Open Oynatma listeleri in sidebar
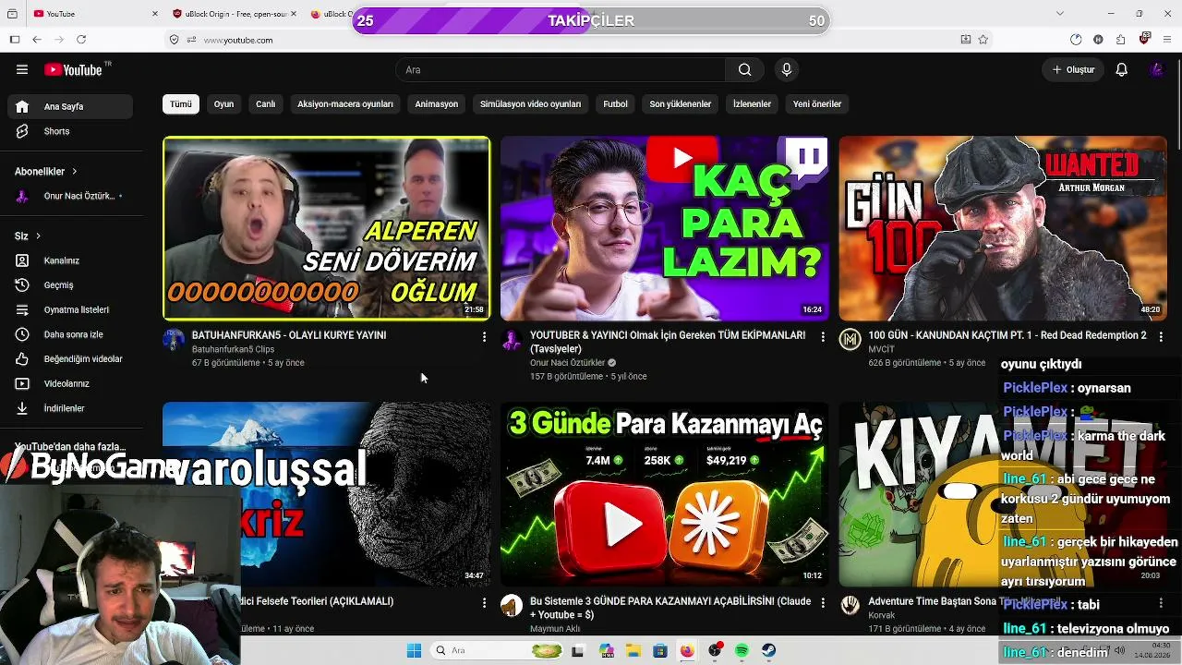Viewport: 1182px width, 665px height. [70, 309]
